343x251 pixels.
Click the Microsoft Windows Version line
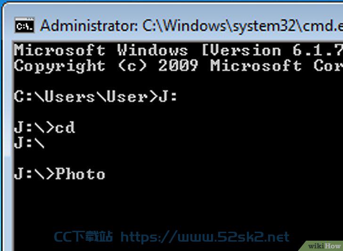(x=178, y=50)
